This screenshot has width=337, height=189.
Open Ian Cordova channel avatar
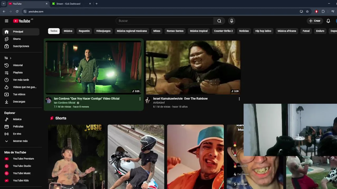click(48, 100)
